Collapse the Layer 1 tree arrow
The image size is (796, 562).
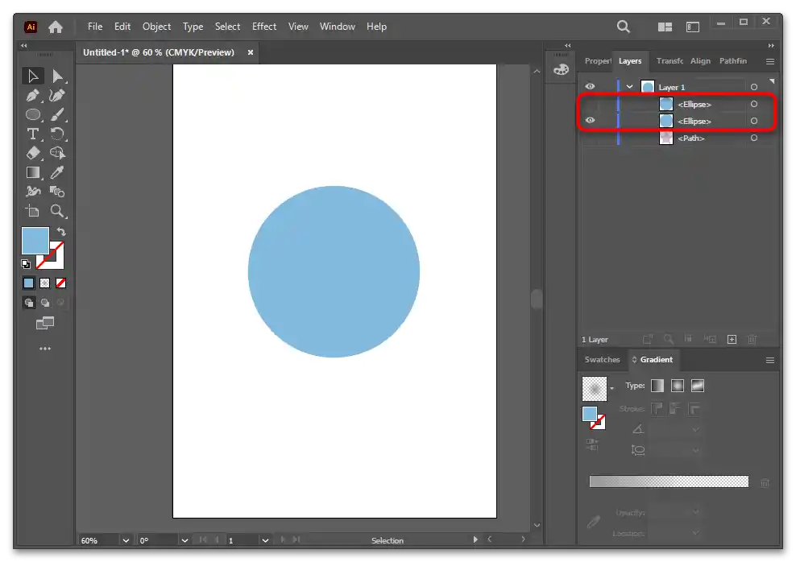[630, 87]
